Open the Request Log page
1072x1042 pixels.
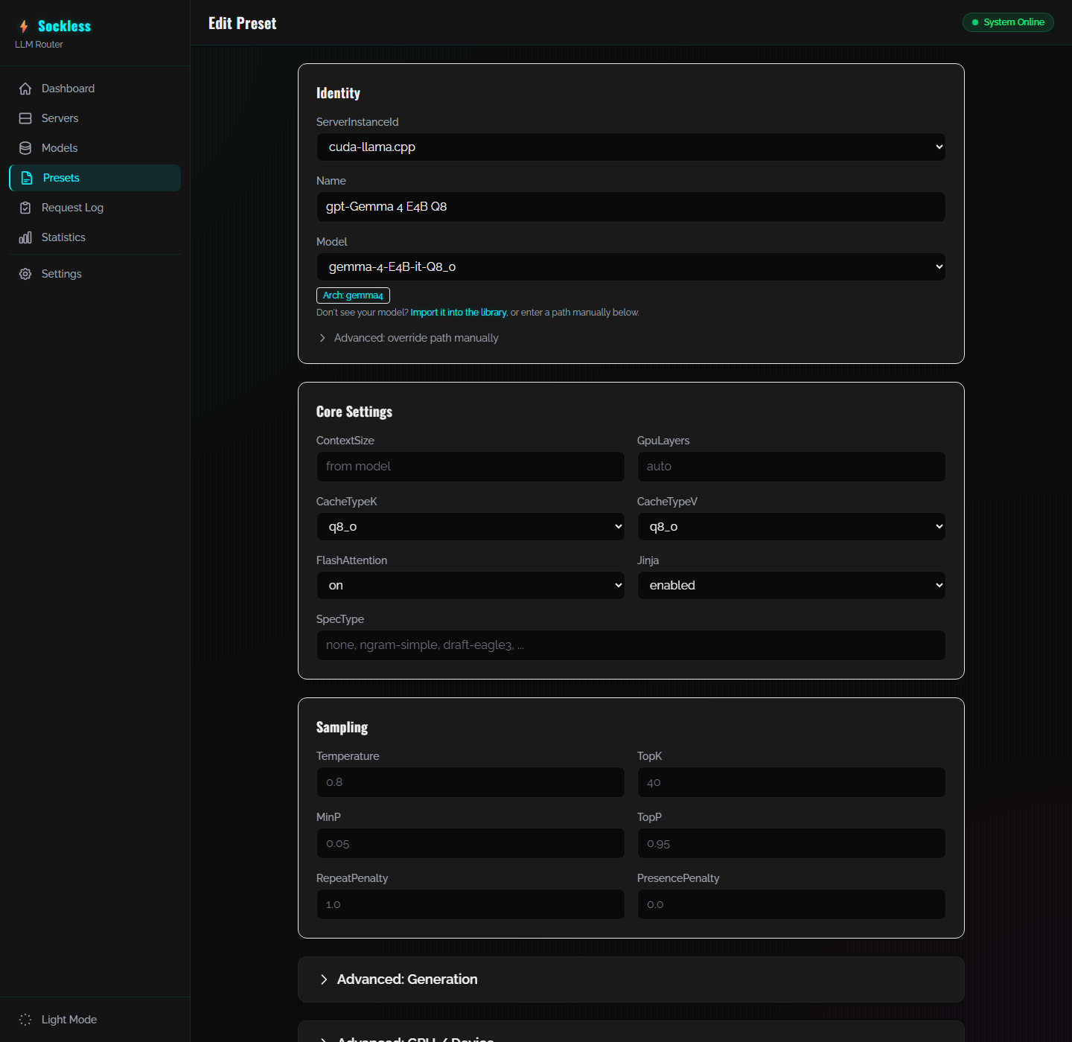tap(95, 208)
